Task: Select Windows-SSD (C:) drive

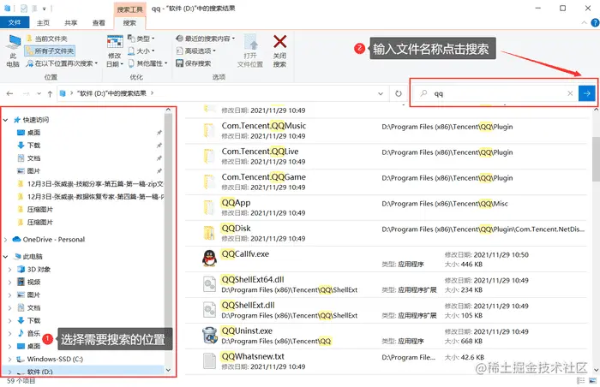Action: pos(50,359)
